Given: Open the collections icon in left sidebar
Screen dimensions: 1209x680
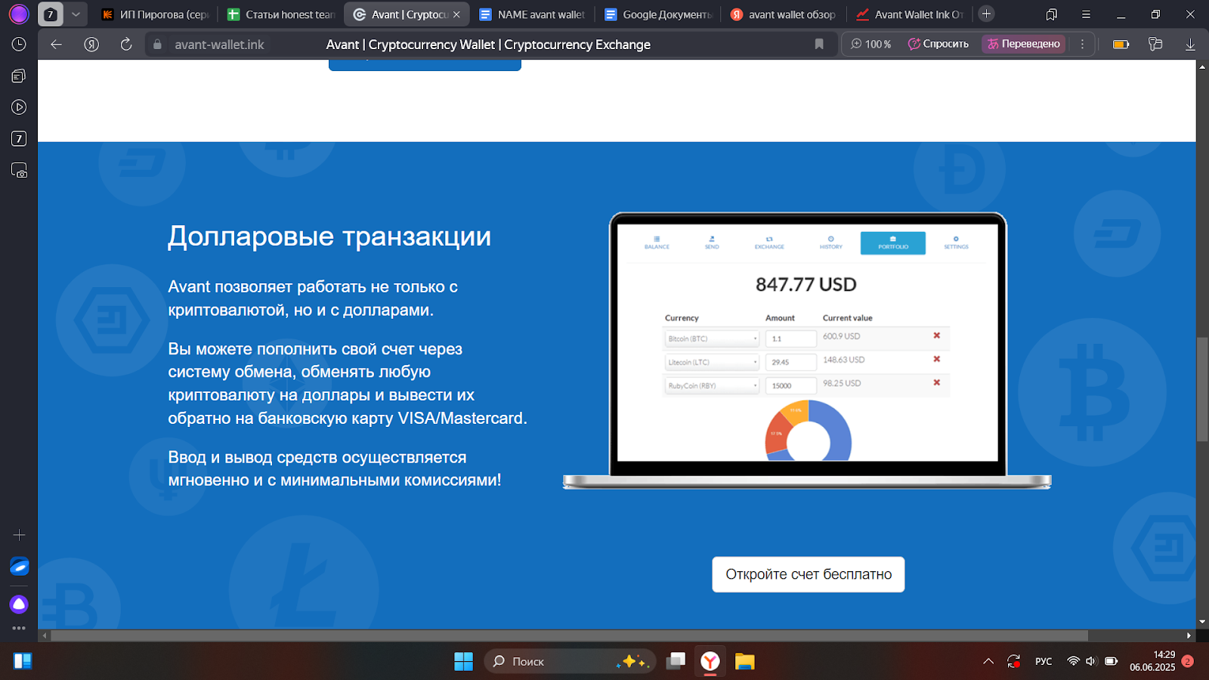Looking at the screenshot, I should pos(19,76).
